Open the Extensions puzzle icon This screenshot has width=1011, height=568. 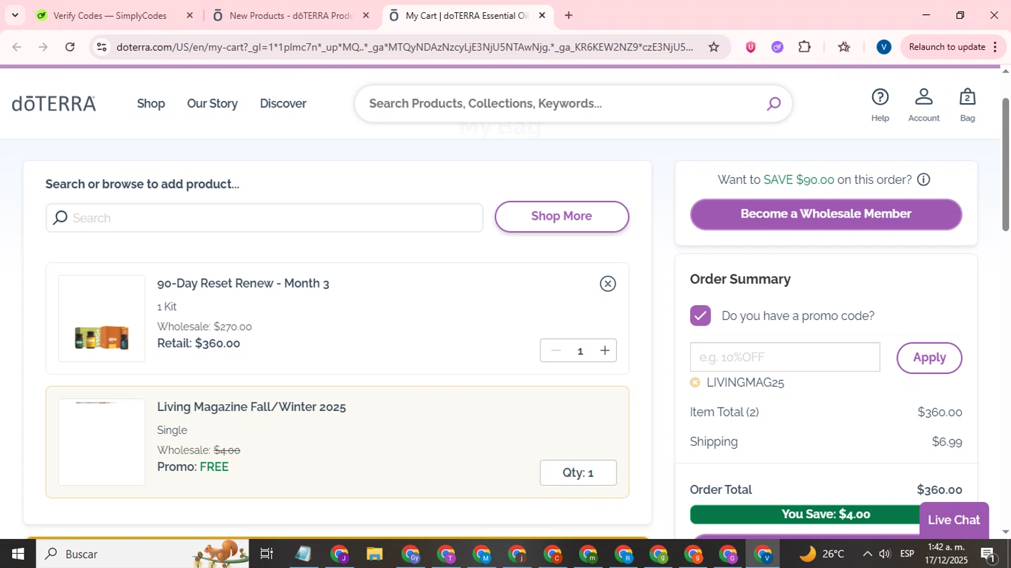click(804, 47)
